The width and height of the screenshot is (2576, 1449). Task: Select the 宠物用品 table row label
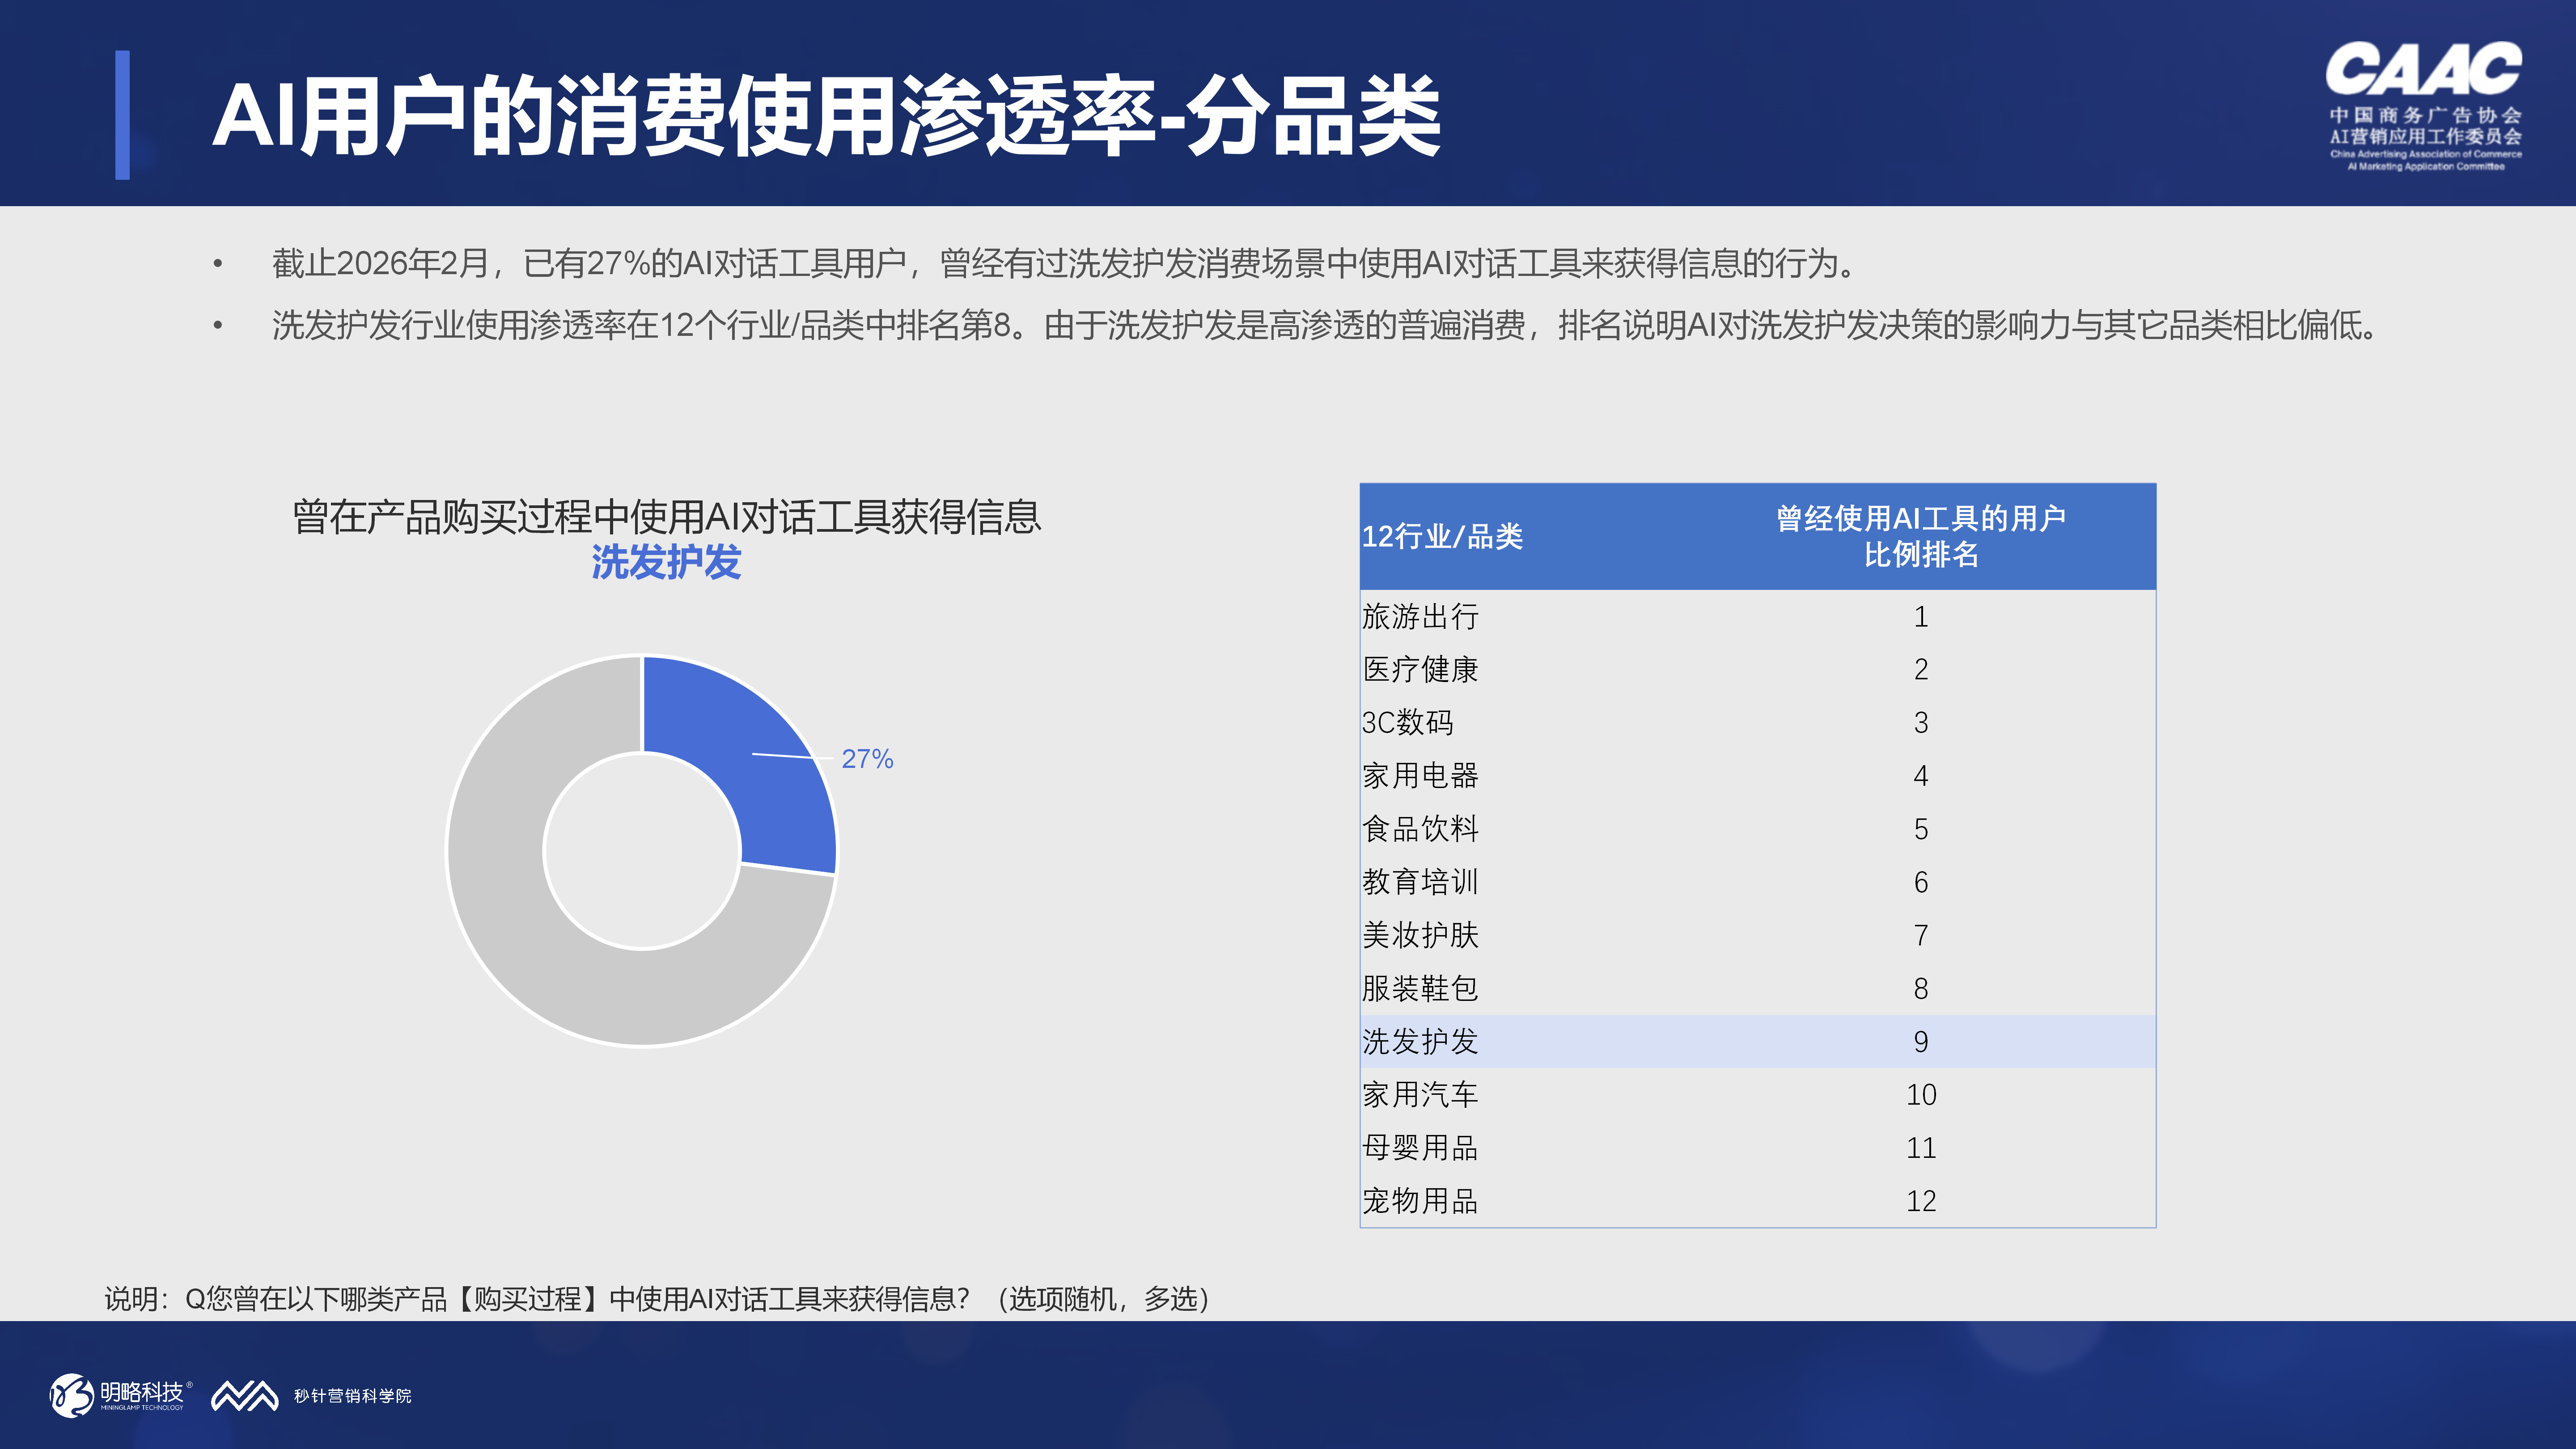click(1420, 1201)
